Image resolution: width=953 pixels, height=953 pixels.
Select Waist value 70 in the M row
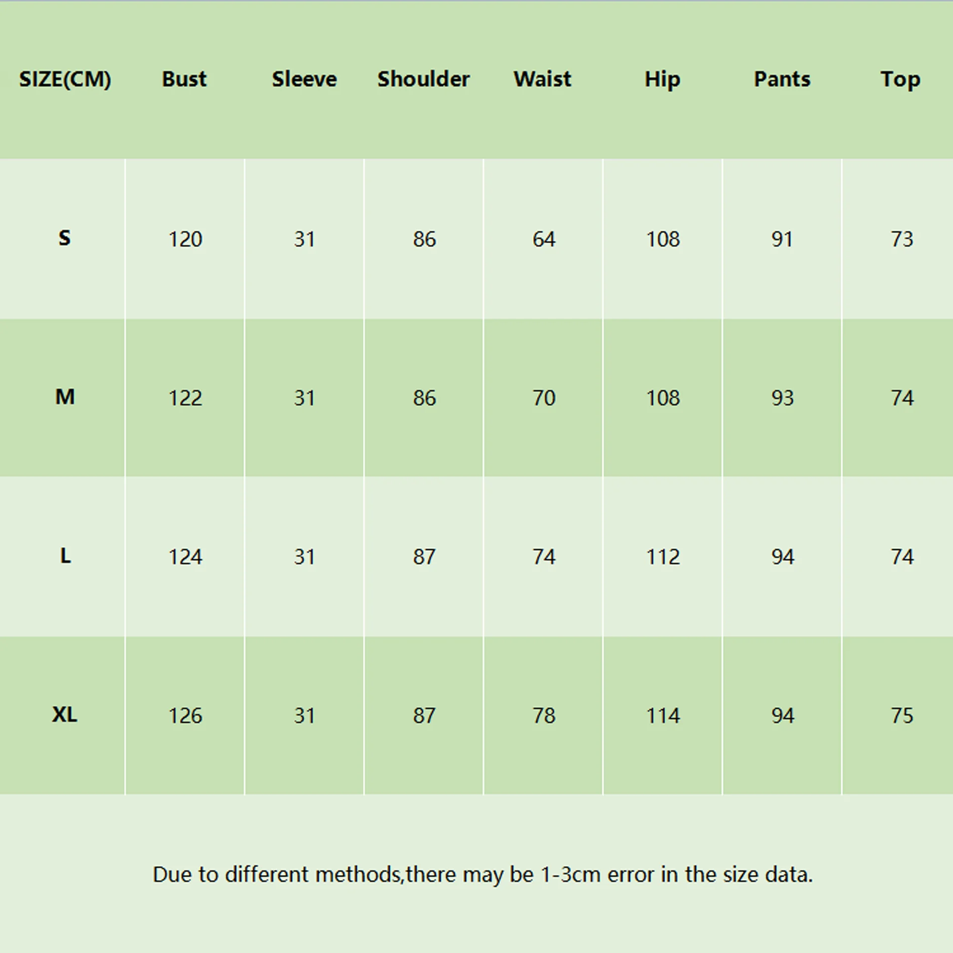544,398
